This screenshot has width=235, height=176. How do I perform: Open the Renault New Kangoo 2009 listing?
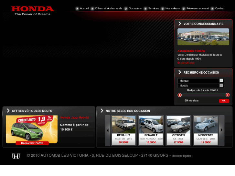(151, 130)
